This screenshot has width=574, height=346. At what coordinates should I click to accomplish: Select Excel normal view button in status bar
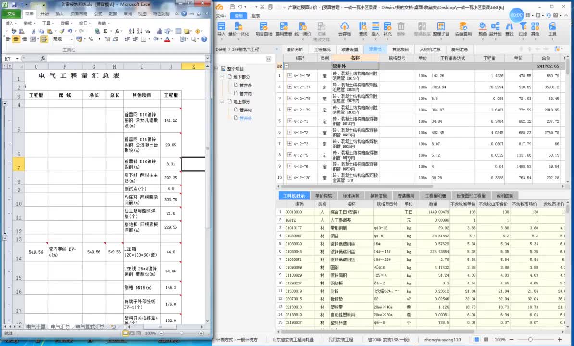pyautogui.click(x=125, y=333)
